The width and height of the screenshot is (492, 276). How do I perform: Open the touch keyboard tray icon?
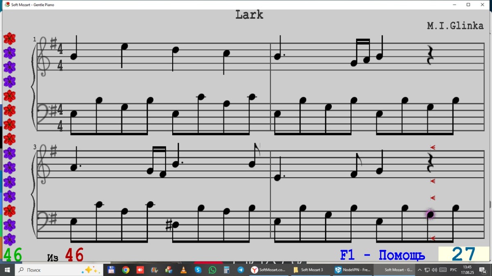click(443, 270)
